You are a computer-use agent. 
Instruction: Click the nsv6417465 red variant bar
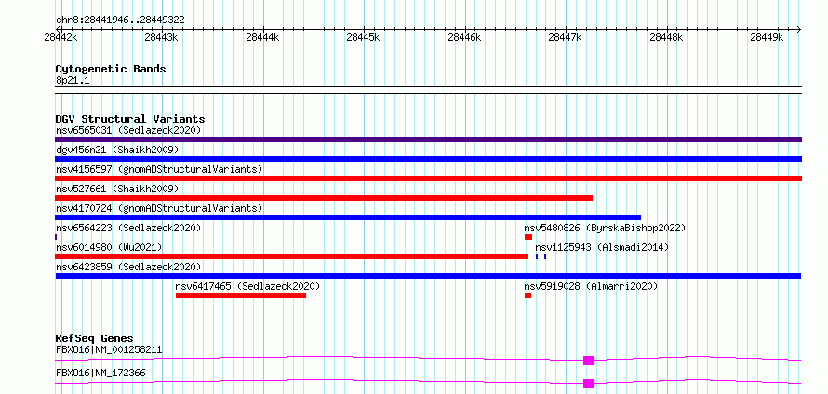(241, 295)
